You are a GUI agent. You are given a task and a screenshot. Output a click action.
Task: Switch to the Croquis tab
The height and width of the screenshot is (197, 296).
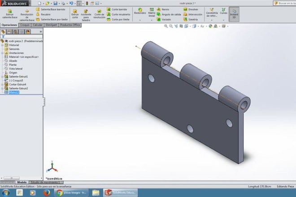click(25, 25)
